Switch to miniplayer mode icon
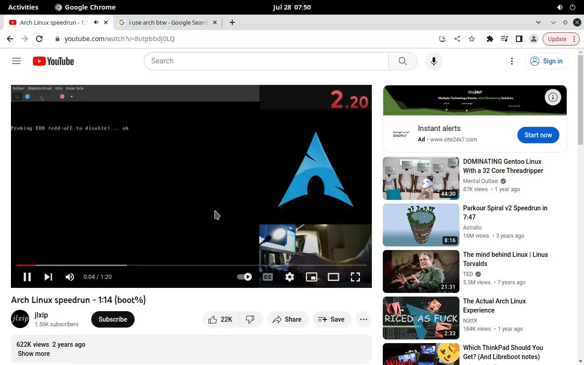The image size is (584, 365). point(312,277)
